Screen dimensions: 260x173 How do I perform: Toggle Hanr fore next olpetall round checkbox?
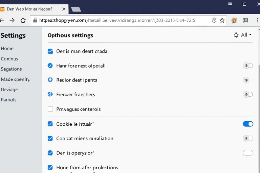coord(50,66)
